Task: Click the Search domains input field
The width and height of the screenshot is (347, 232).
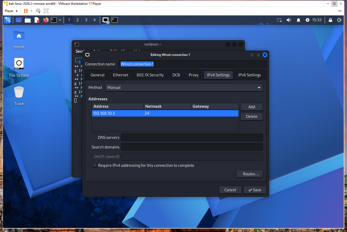Action: click(192, 147)
